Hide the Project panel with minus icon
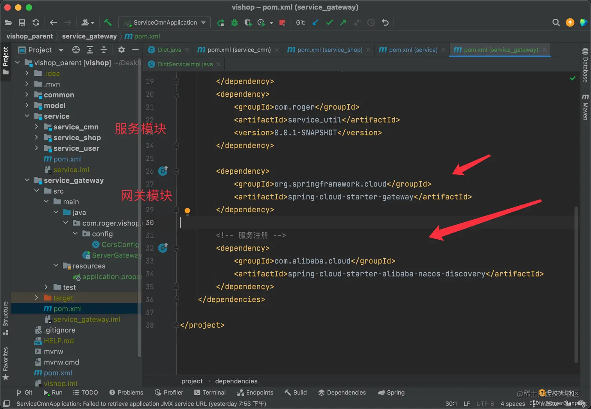 pos(135,50)
